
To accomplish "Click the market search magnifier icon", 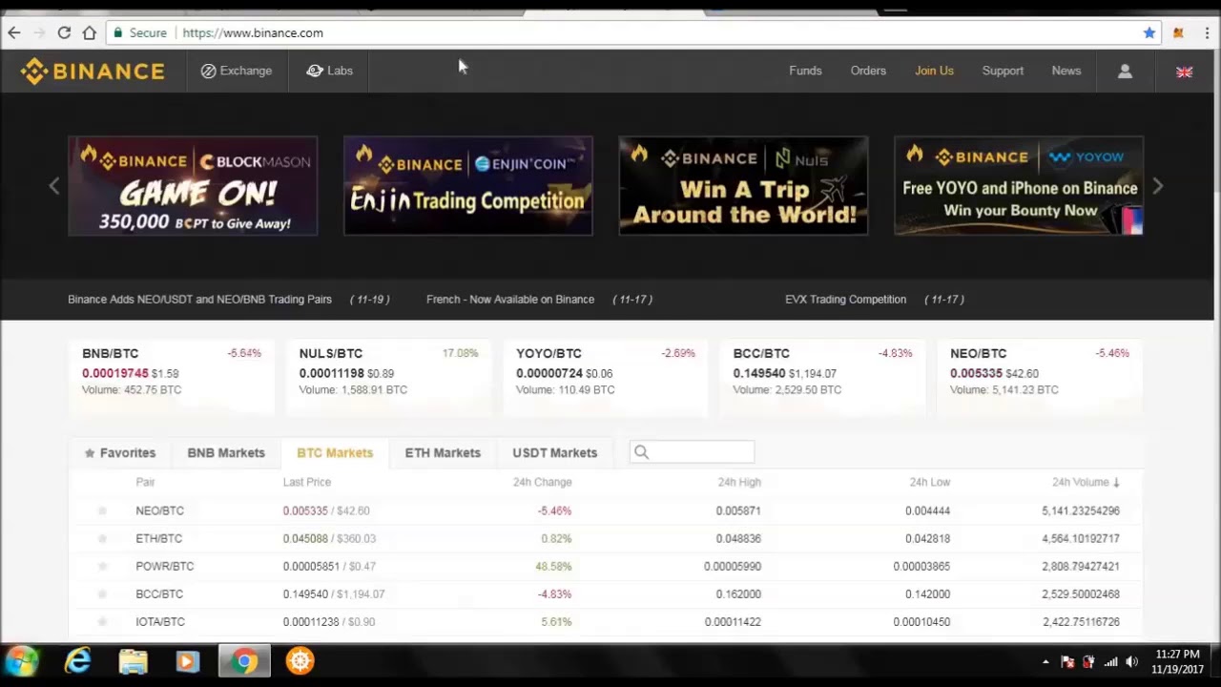I will [641, 452].
